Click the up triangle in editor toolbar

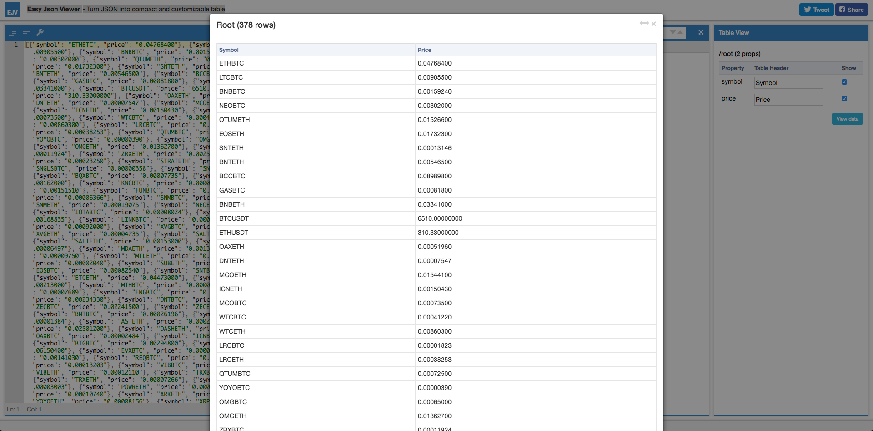[x=680, y=32]
